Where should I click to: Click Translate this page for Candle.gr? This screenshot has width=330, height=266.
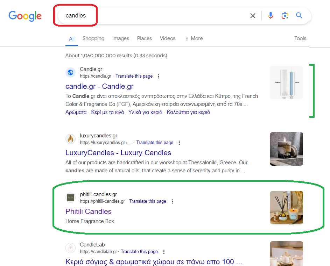click(134, 76)
